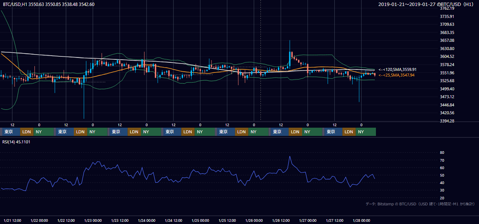Select the RSI 60 level label
Screen dimensions: 479x224
tap(442, 168)
